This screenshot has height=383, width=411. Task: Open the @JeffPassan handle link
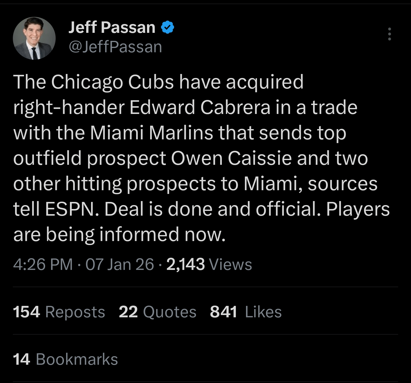click(115, 47)
